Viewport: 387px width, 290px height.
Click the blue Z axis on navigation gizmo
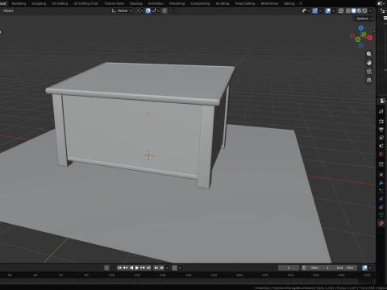click(361, 28)
